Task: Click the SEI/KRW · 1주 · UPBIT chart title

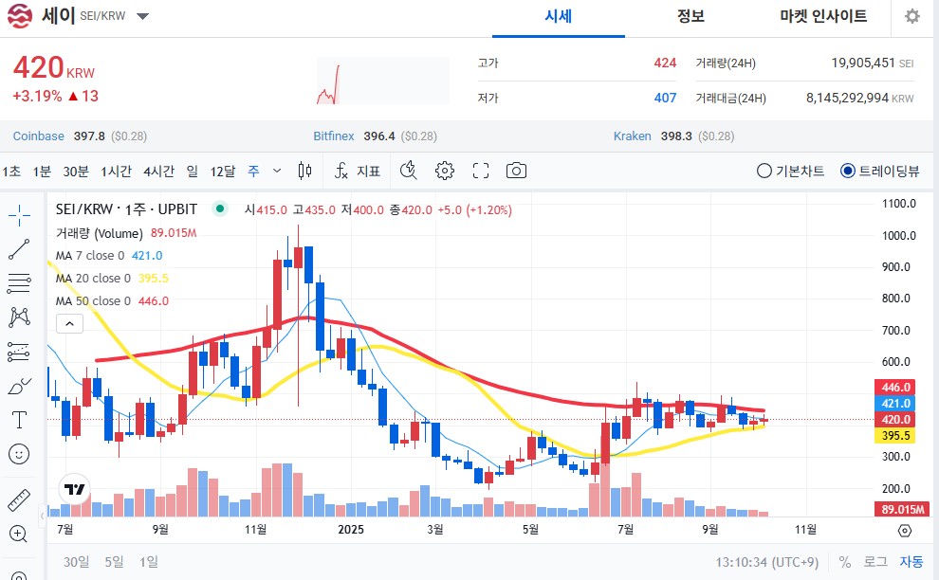Action: coord(126,208)
